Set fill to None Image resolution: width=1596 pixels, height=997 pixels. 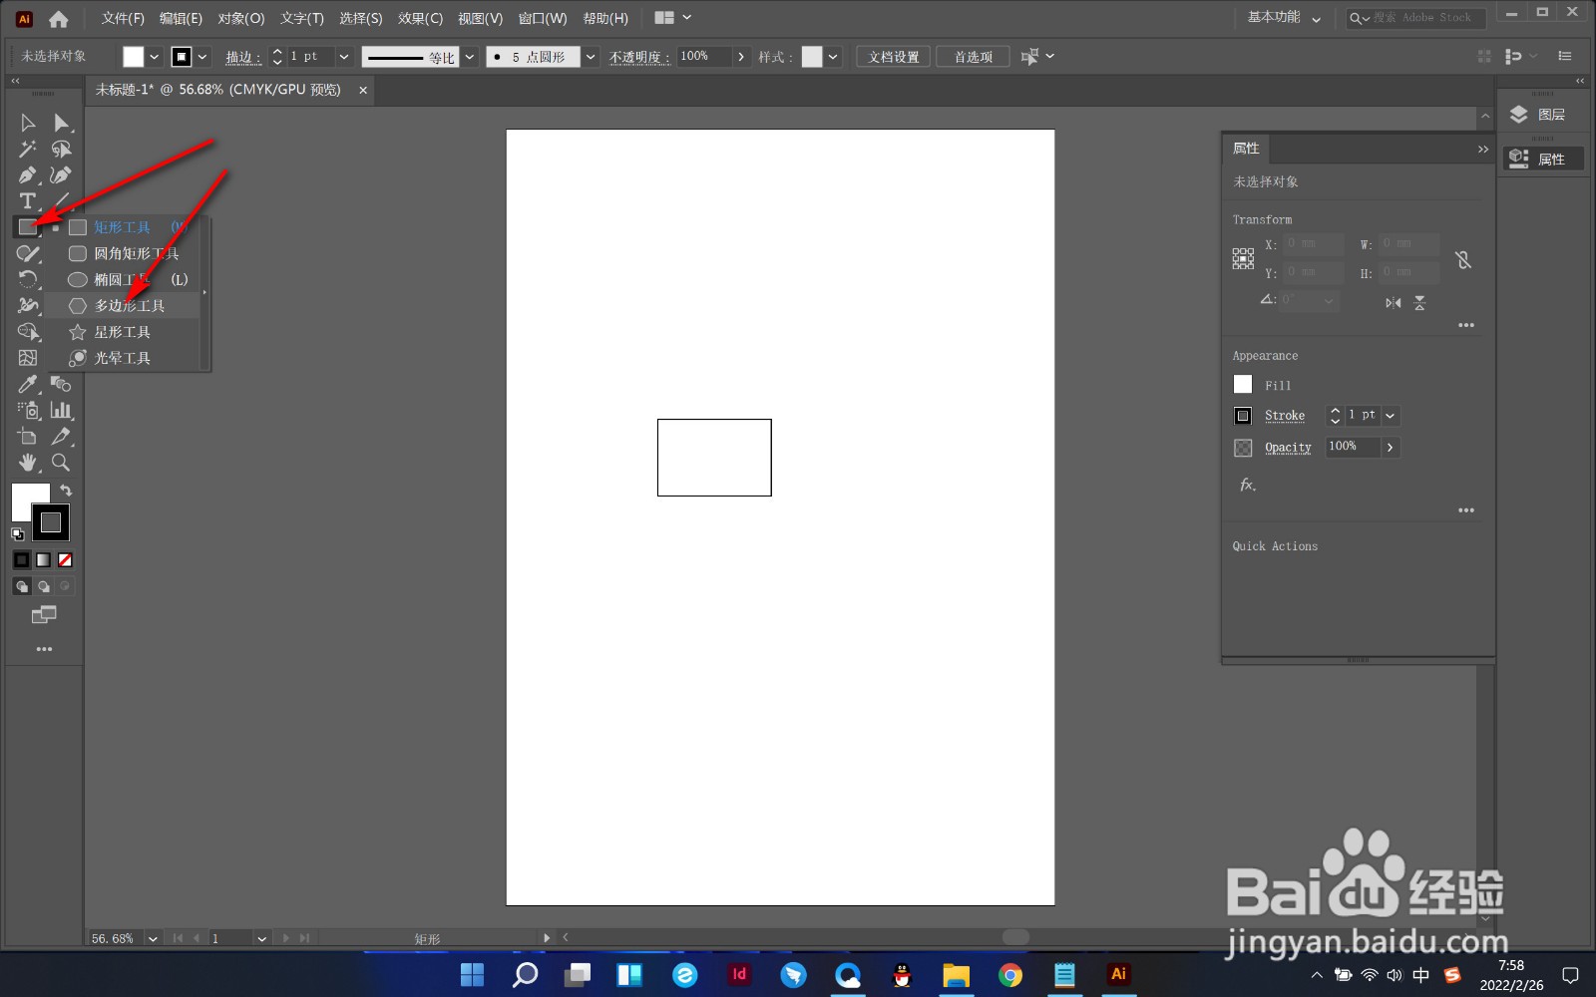tap(65, 560)
